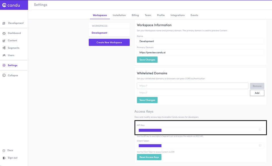
Task: Select Development in the workspaces list
Action: click(99, 33)
